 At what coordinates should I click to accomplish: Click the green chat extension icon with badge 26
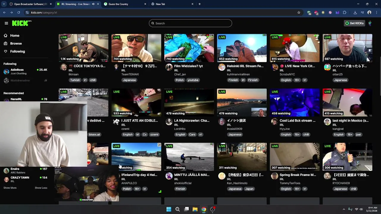coord(309,12)
